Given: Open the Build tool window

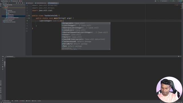Looking at the screenshot, I should pyautogui.click(x=39, y=101).
